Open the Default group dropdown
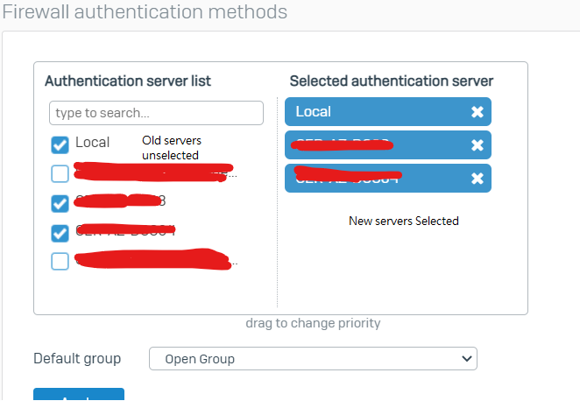Screen dimensions: 580x408 [x=313, y=359]
